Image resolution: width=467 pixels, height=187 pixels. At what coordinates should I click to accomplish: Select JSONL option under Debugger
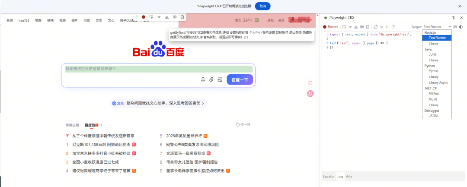click(437, 116)
